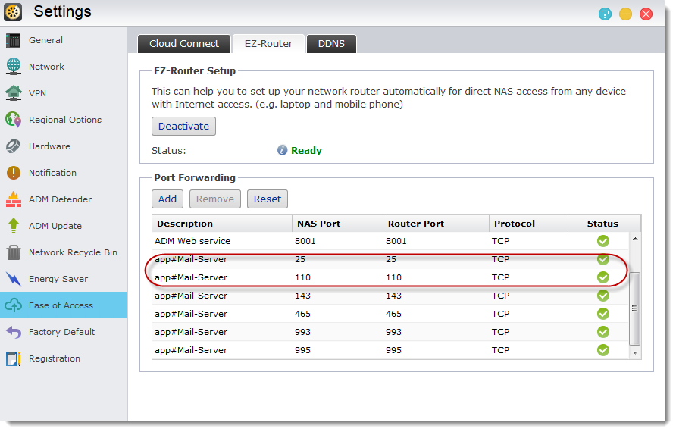Screen dimensions: 676x432
Task: Click the Status column header
Action: (x=602, y=224)
